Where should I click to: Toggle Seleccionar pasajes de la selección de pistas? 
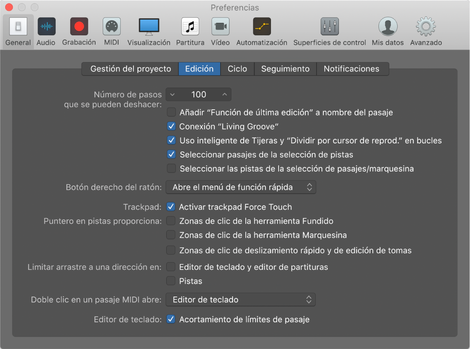(x=171, y=154)
